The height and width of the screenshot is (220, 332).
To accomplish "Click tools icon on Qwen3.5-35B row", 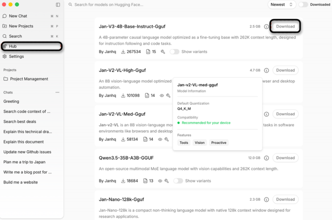I will (x=166, y=181).
